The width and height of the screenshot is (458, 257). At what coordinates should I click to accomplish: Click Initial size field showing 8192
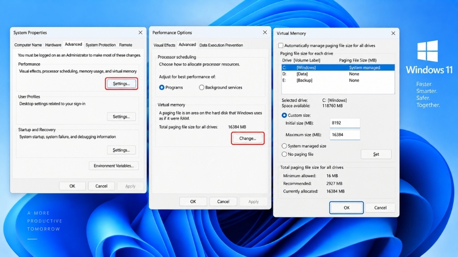click(345, 123)
